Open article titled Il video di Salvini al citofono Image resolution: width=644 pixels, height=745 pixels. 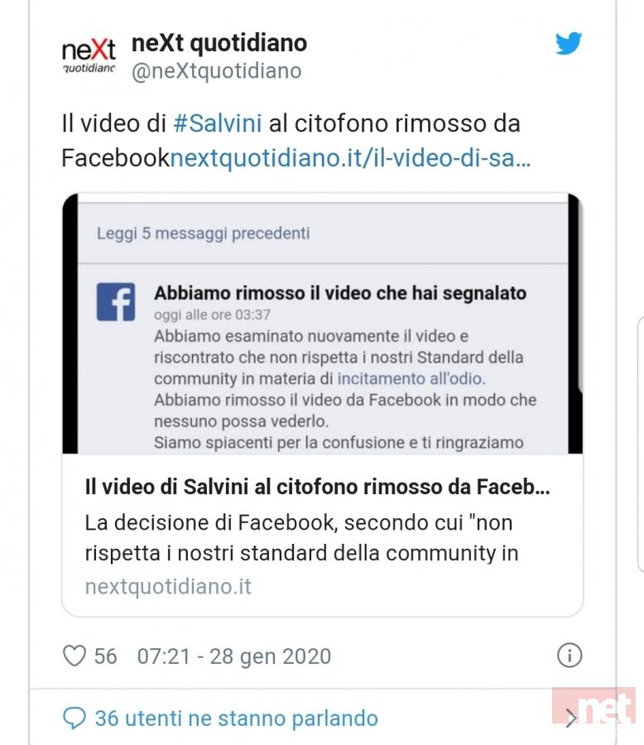click(317, 487)
